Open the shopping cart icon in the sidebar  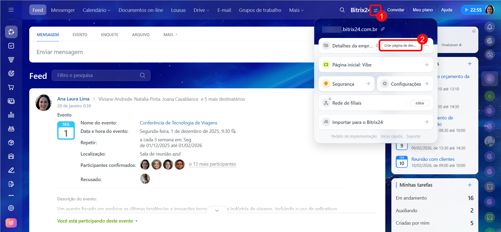[x=11, y=87]
